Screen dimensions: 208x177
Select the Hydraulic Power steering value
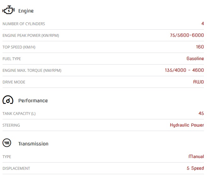[x=187, y=125]
